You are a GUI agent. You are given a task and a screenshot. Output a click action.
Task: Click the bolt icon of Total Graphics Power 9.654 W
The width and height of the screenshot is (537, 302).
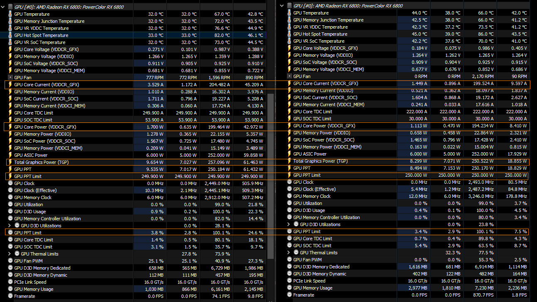coord(10,162)
